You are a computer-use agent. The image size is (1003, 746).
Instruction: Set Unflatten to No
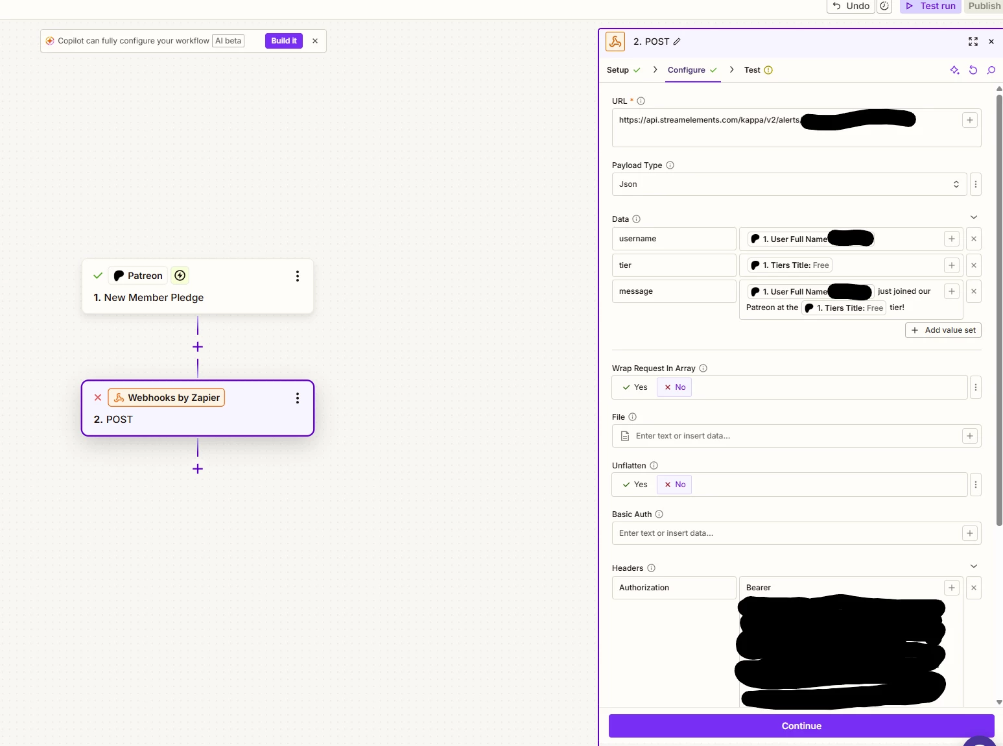674,485
